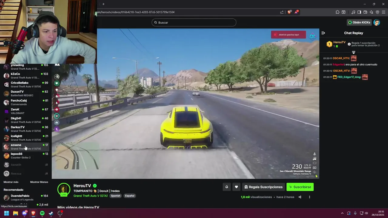The height and width of the screenshot is (218, 388).
Task: Open the volume speaker icon in tray
Action: pyautogui.click(x=366, y=213)
